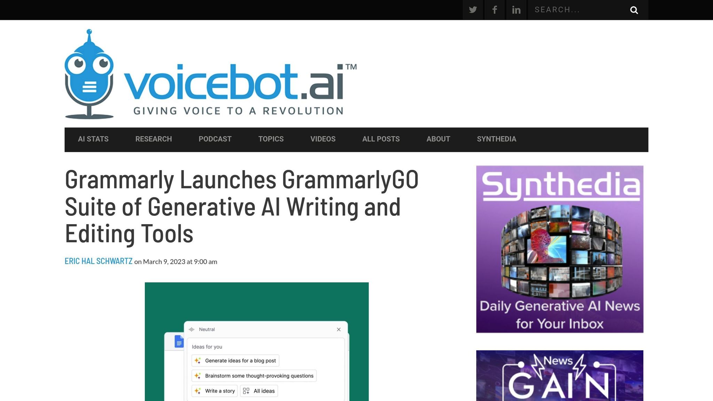
Task: Click the All ideas grid icon
Action: click(x=246, y=391)
